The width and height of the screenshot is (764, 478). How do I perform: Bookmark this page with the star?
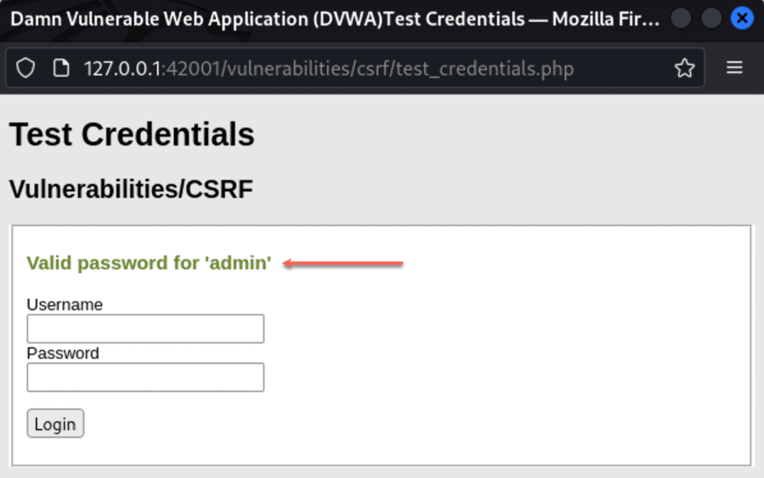(684, 68)
